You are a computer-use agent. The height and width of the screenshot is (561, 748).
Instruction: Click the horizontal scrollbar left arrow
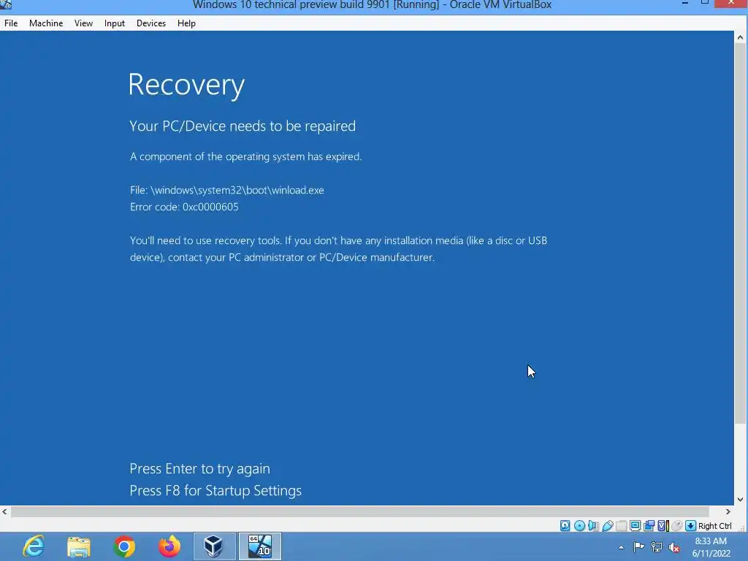[x=5, y=511]
